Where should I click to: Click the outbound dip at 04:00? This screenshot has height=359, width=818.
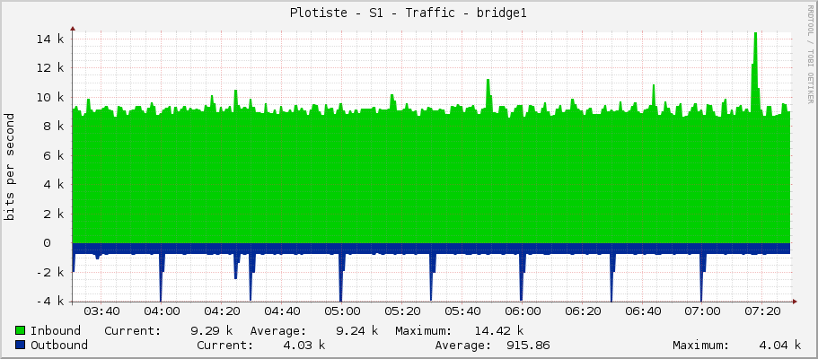tap(162, 276)
